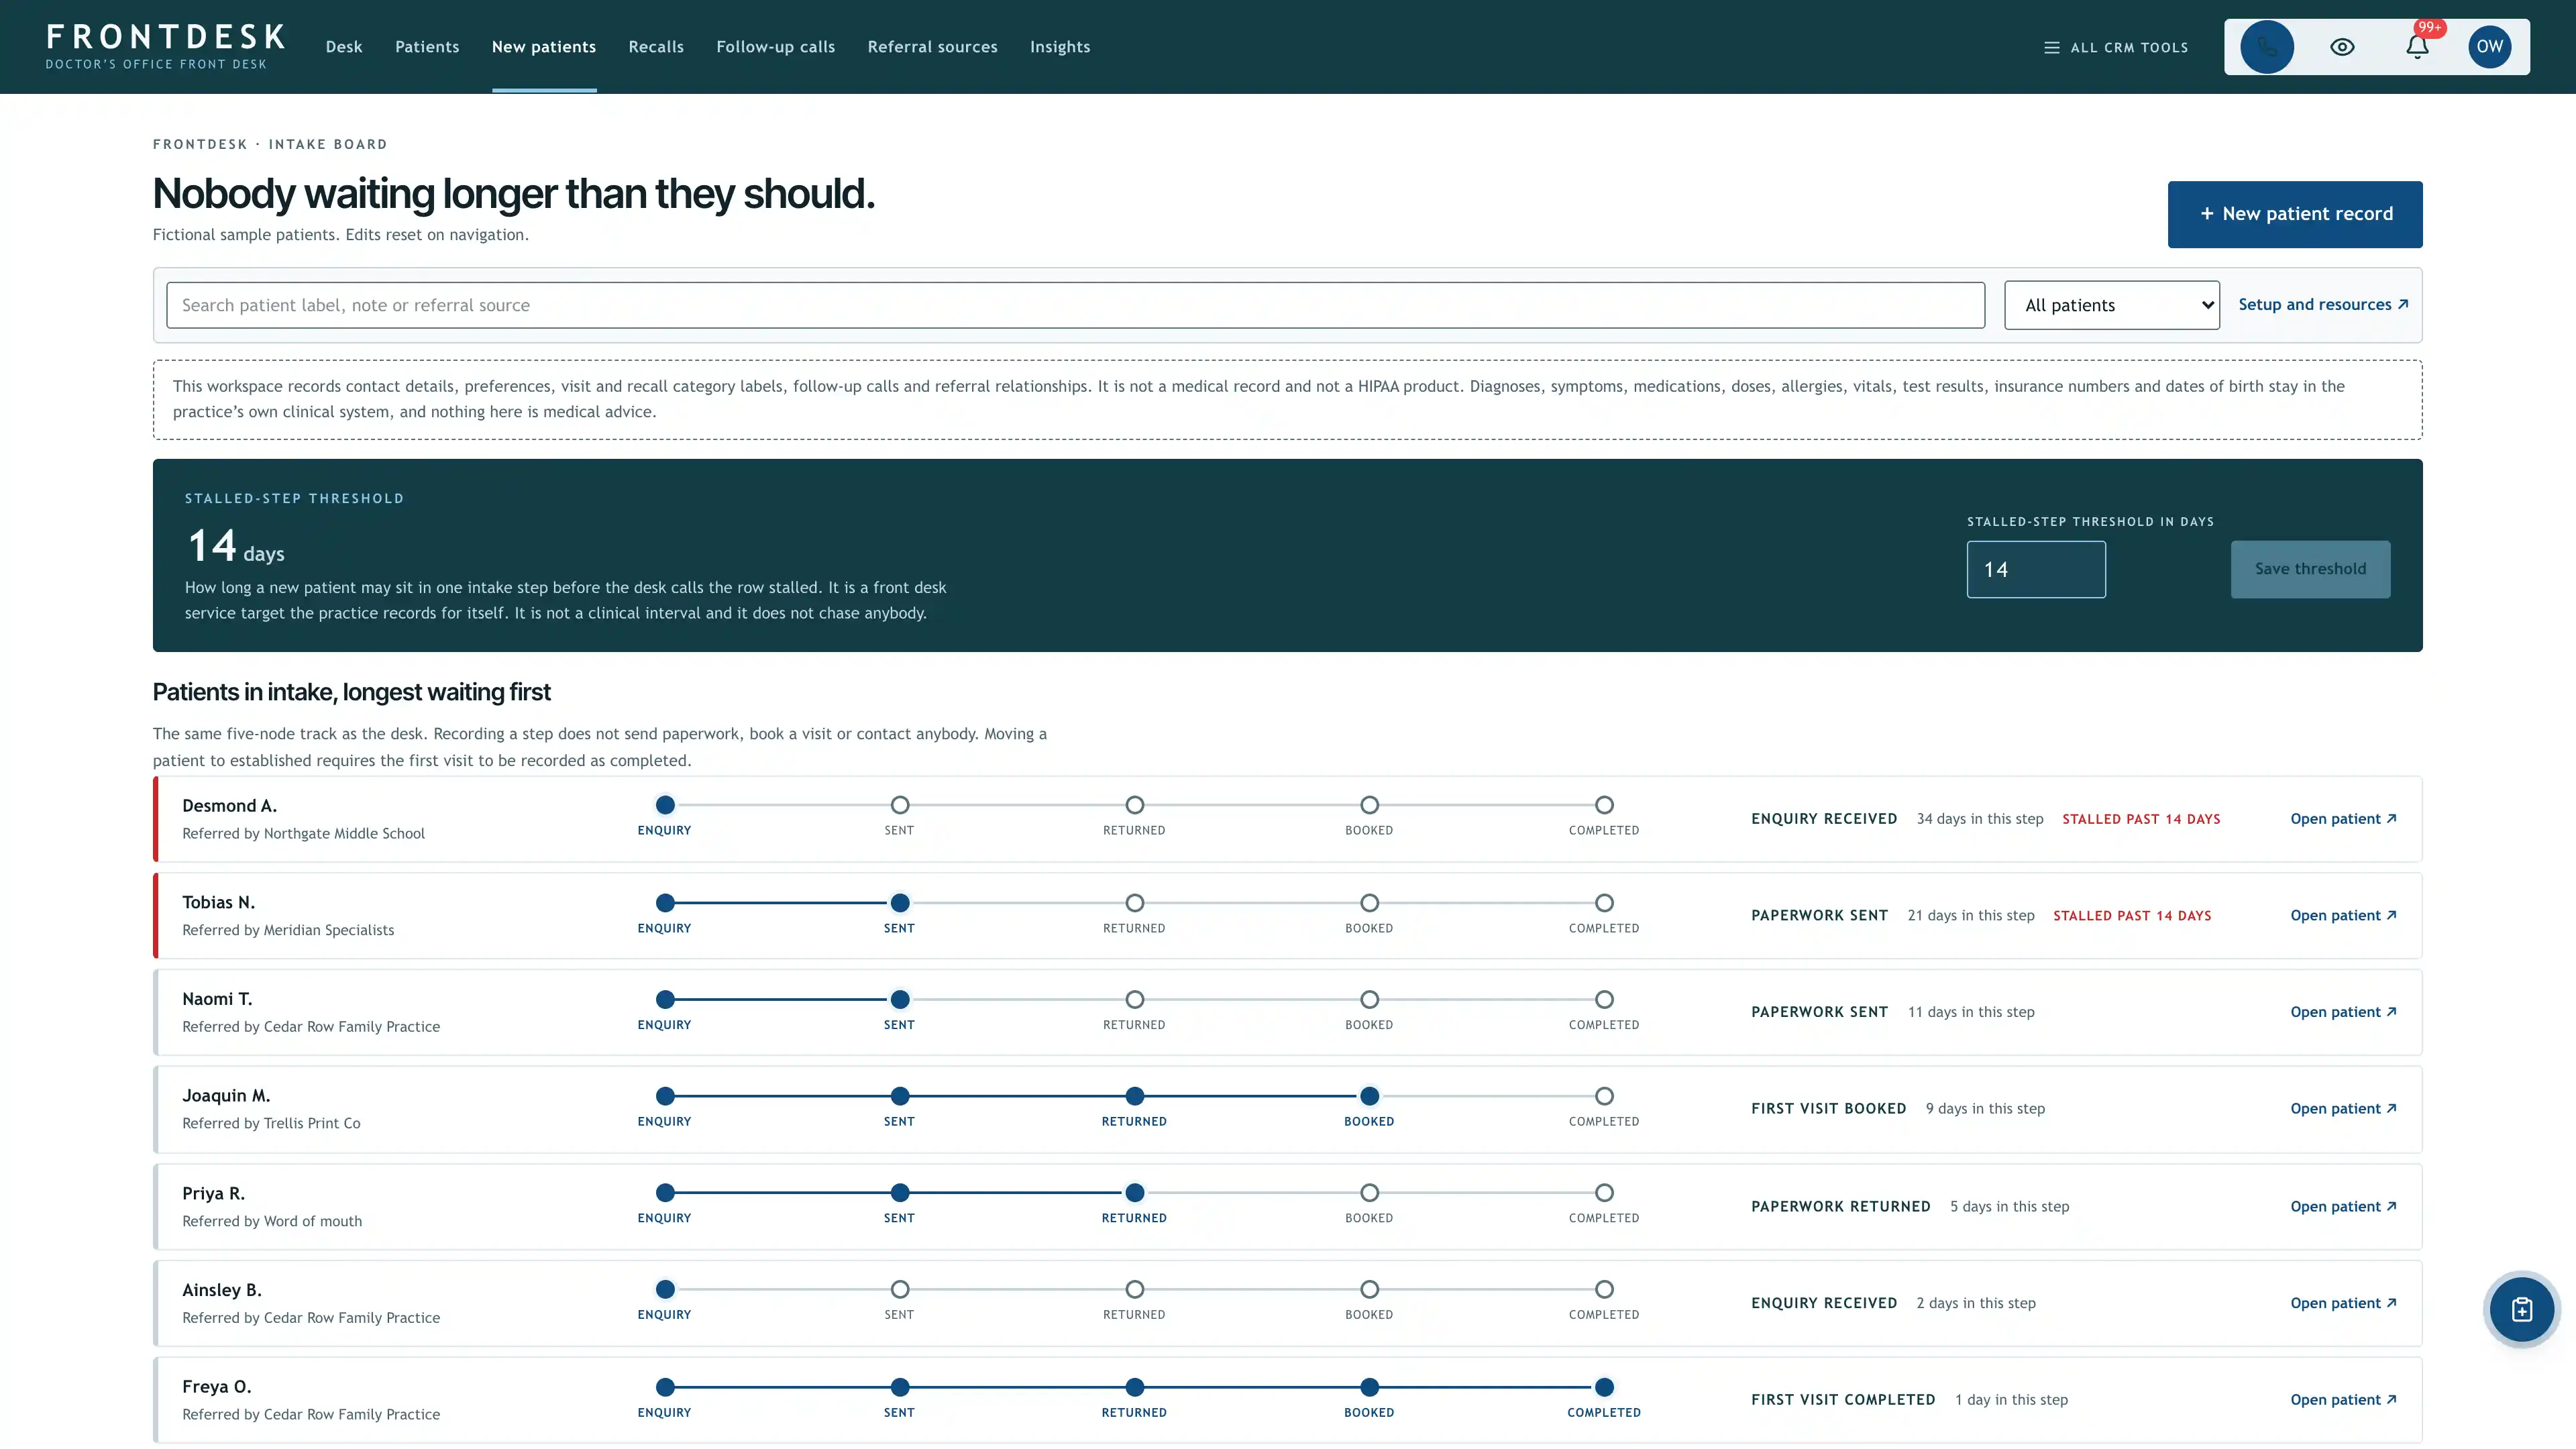Open patient link for Priya R.

click(x=2343, y=1207)
